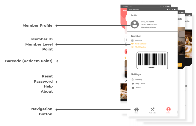Click the Help Center question mark icon
This screenshot has height=126, width=196.
[x=133, y=83]
